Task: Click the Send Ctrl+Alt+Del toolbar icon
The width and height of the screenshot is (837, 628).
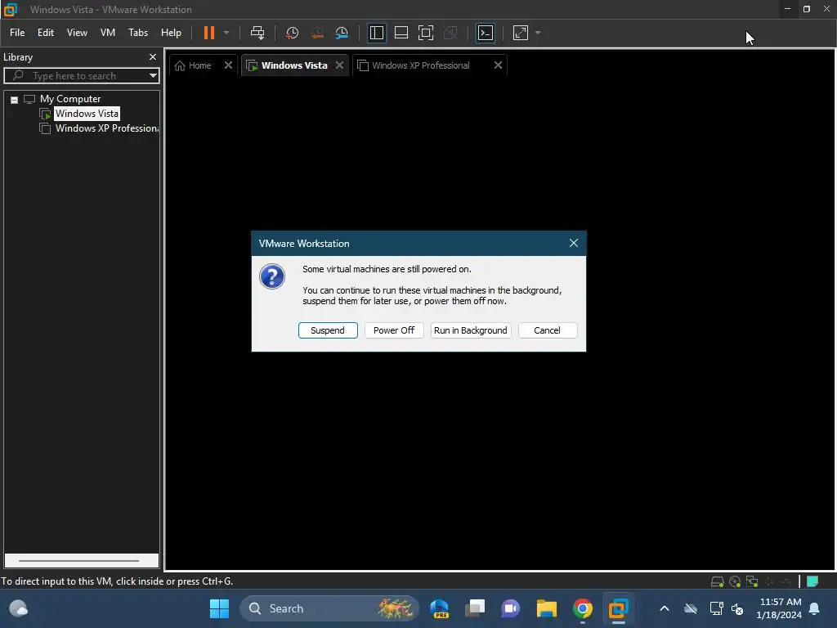Action: [x=257, y=33]
